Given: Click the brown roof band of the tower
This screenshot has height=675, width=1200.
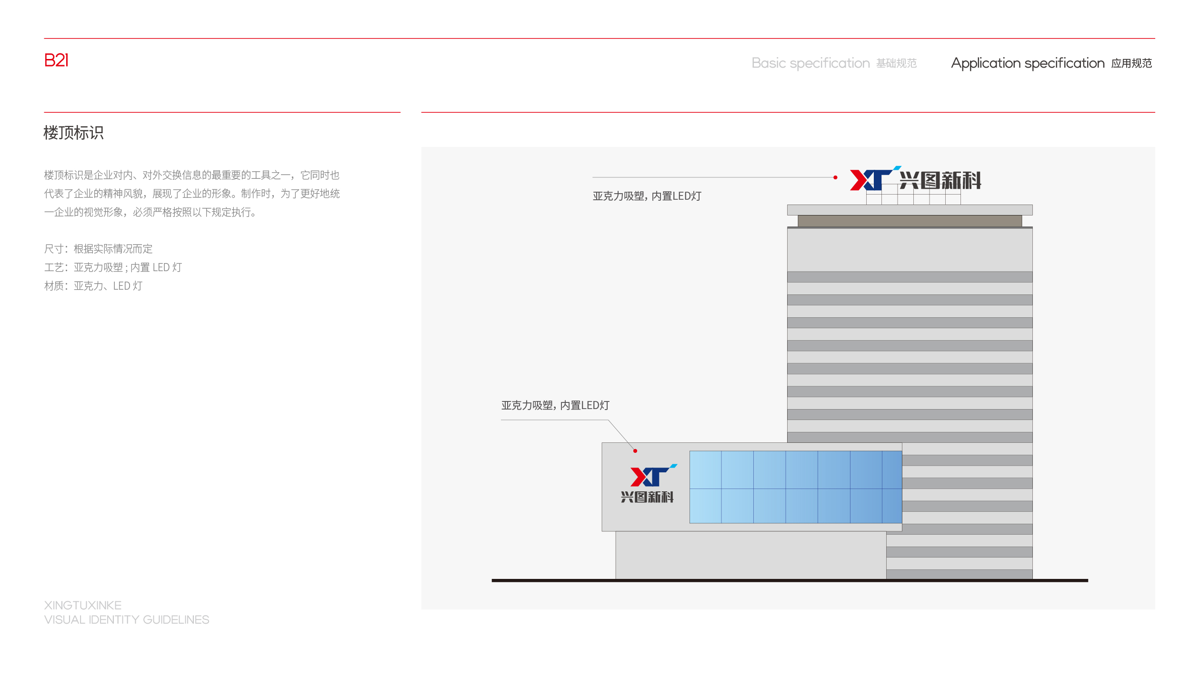Looking at the screenshot, I should click(x=910, y=221).
